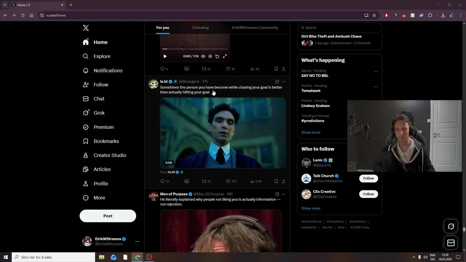466x262 pixels.
Task: Switch to the For you tab
Action: click(x=163, y=28)
